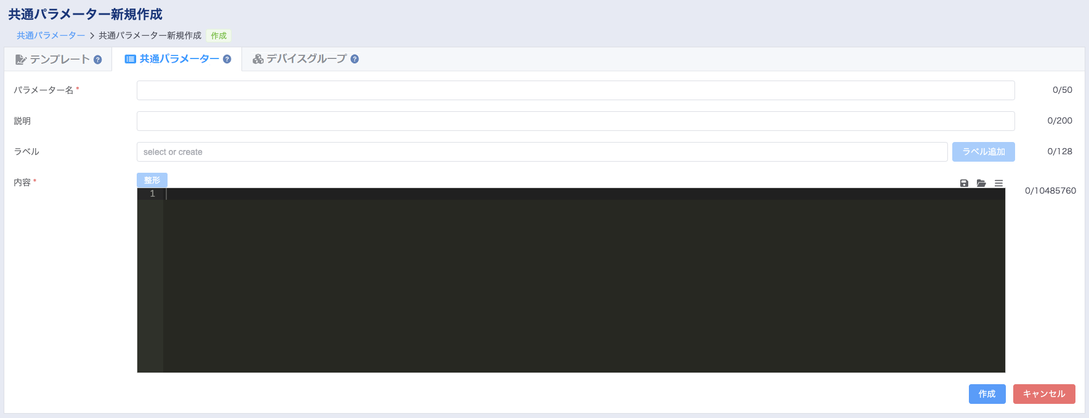Click the 作成 button
Image resolution: width=1089 pixels, height=418 pixels.
987,394
